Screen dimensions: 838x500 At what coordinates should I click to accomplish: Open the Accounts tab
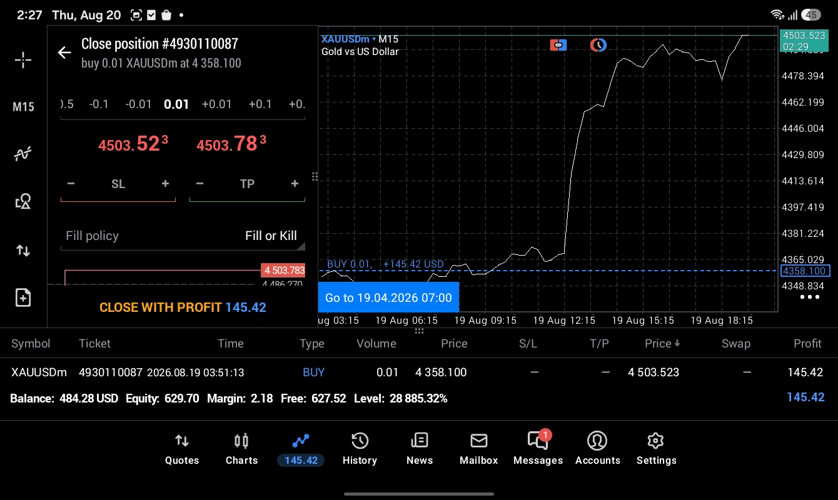pos(597,449)
